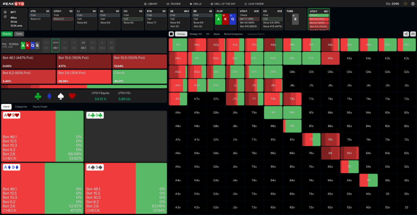Click the game controller practice icon
The image size is (417, 215).
pyautogui.click(x=413, y=34)
